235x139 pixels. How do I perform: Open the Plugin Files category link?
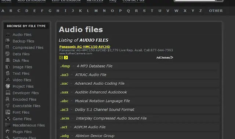click(x=22, y=132)
